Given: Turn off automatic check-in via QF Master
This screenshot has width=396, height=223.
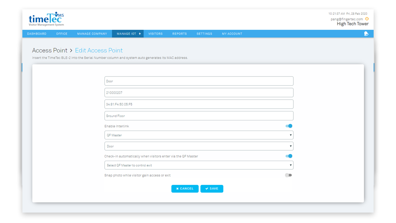Looking at the screenshot, I should 289,156.
